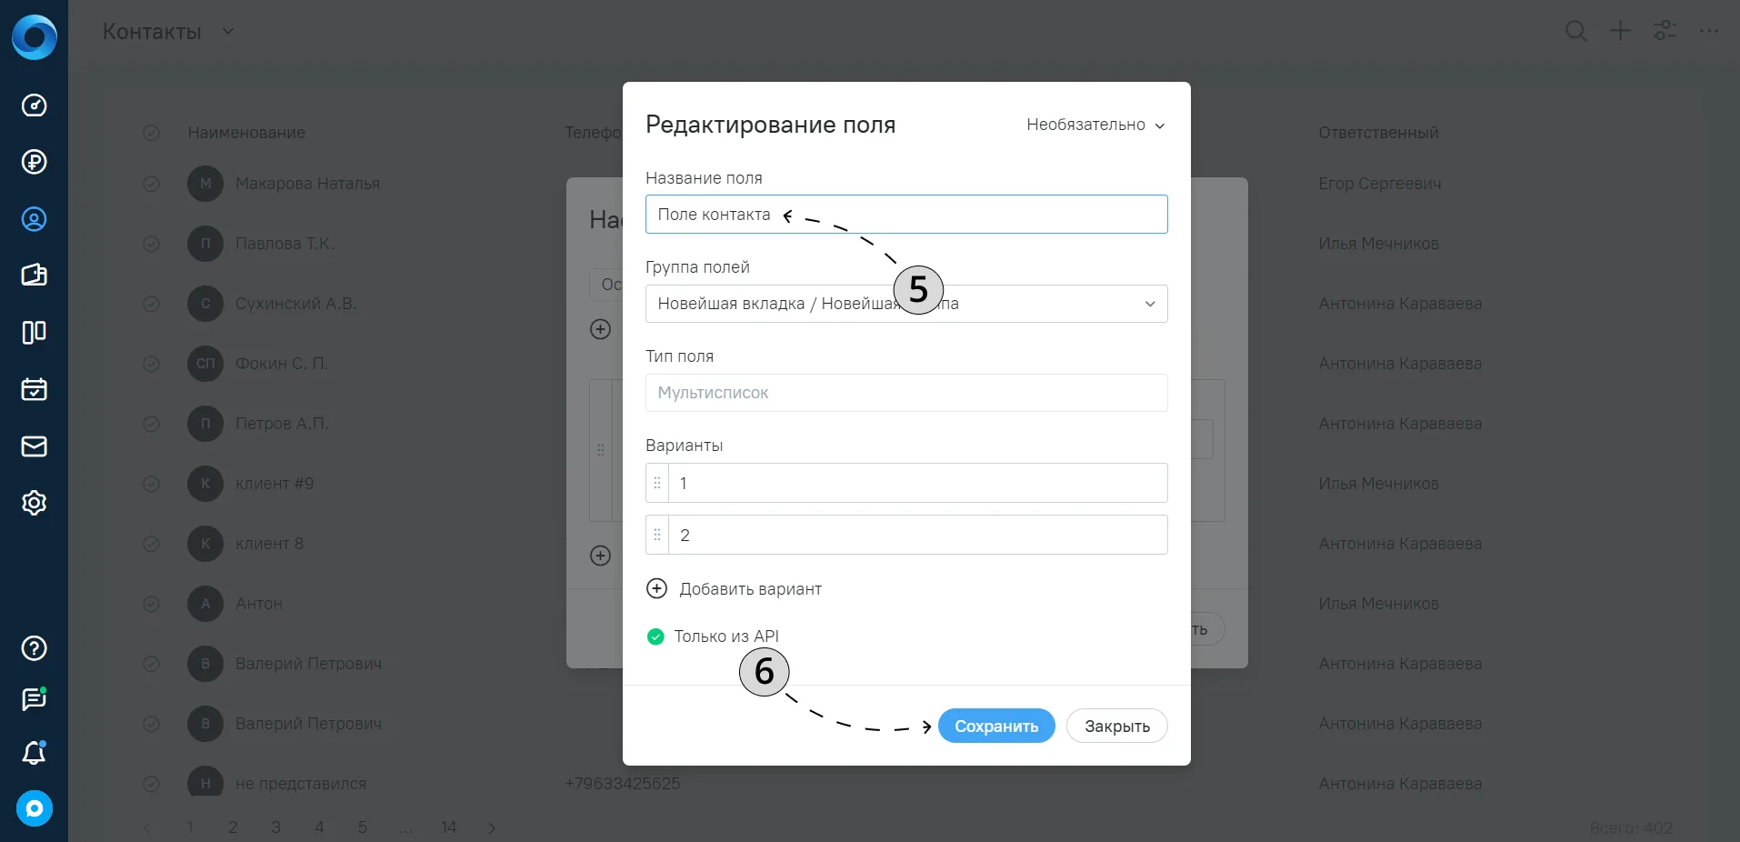Expand the 'Группа полей' dropdown
This screenshot has width=1740, height=842.
(906, 304)
